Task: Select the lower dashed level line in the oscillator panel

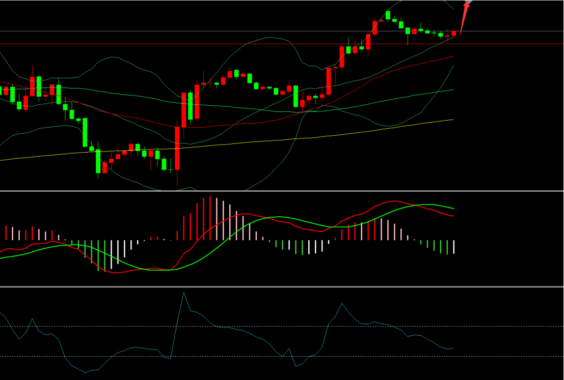Action: pos(282,356)
